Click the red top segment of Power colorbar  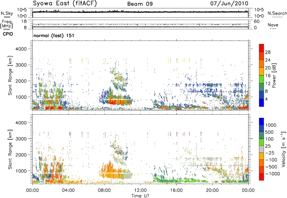pos(262,48)
